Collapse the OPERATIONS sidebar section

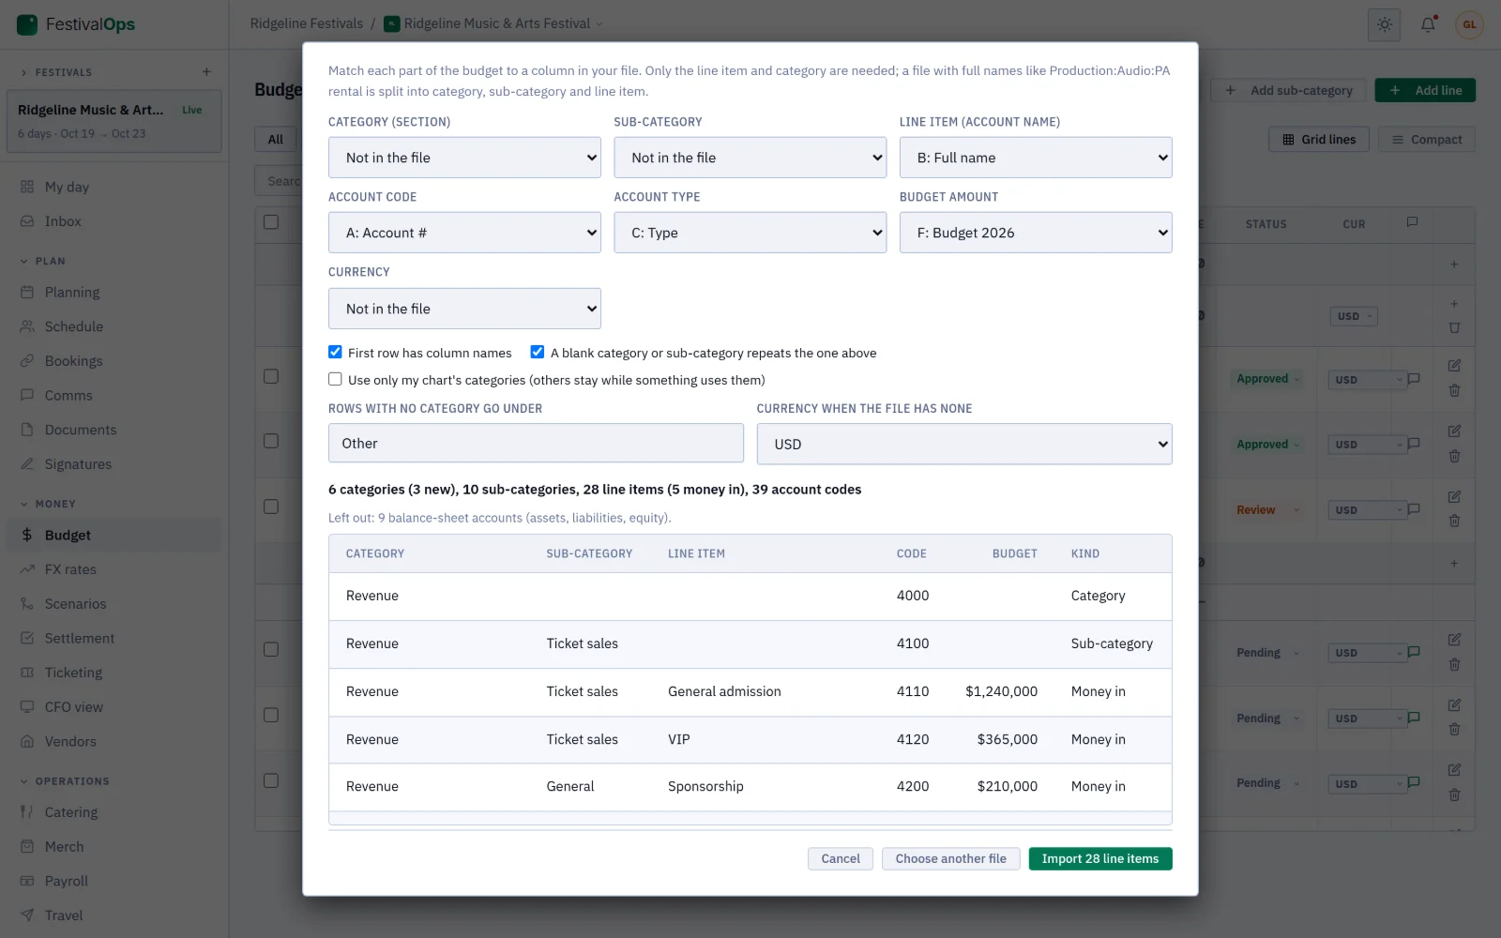point(24,781)
